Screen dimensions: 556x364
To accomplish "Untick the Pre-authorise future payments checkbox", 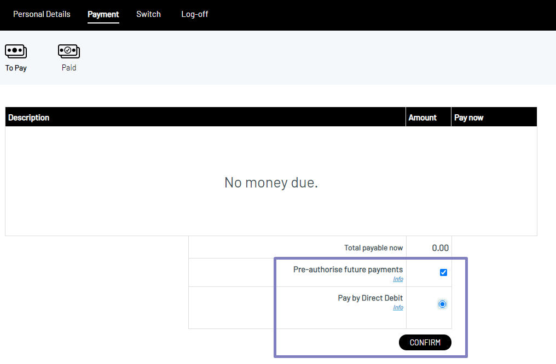I will [x=443, y=272].
